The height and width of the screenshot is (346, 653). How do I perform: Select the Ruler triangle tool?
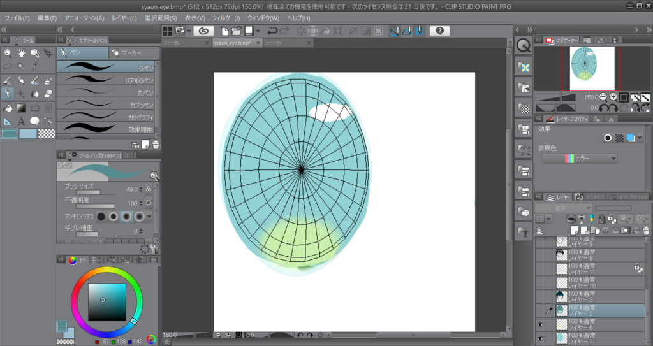pyautogui.click(x=8, y=121)
